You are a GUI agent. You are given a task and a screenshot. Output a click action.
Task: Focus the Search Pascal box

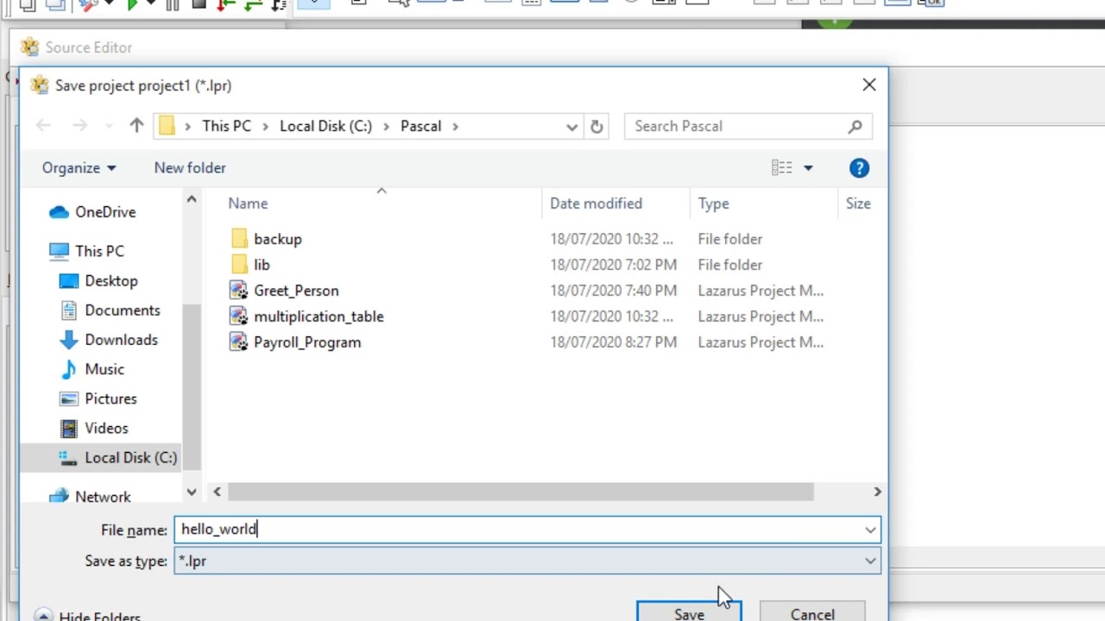coord(748,127)
